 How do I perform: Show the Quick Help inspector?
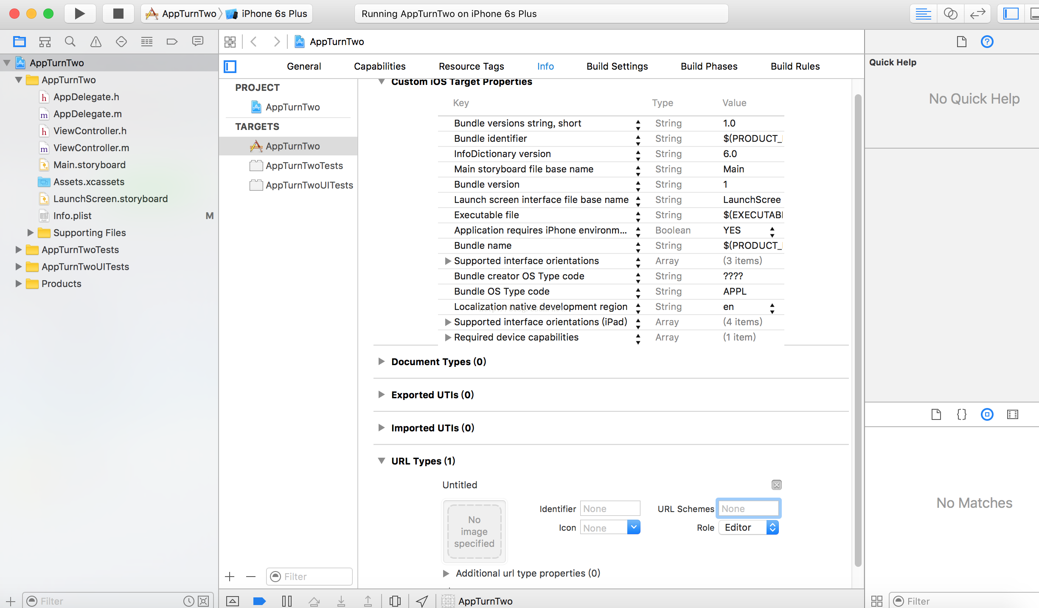pyautogui.click(x=987, y=42)
